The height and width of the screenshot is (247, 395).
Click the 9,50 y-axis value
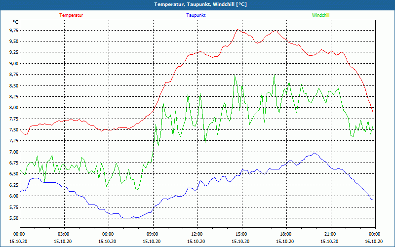coord(14,41)
